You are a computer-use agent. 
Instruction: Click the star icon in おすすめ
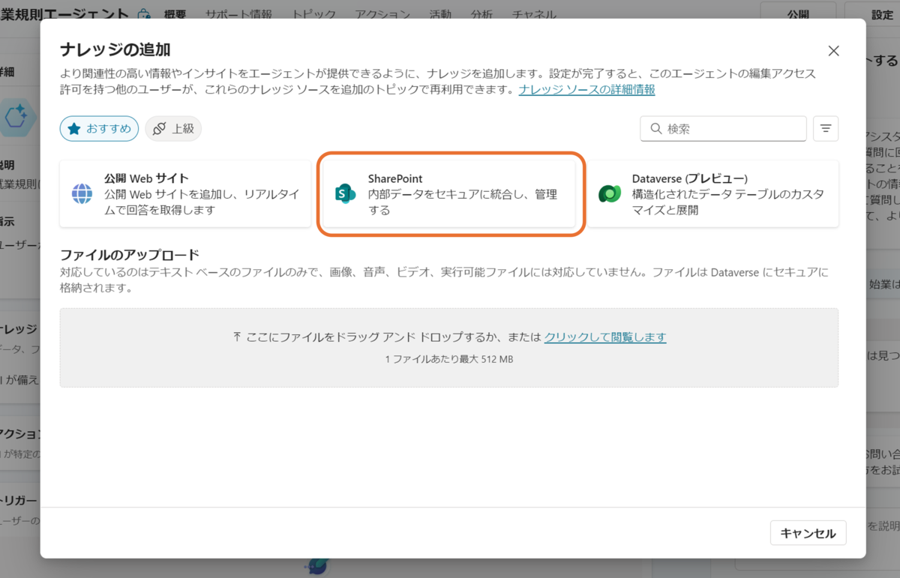click(x=74, y=129)
